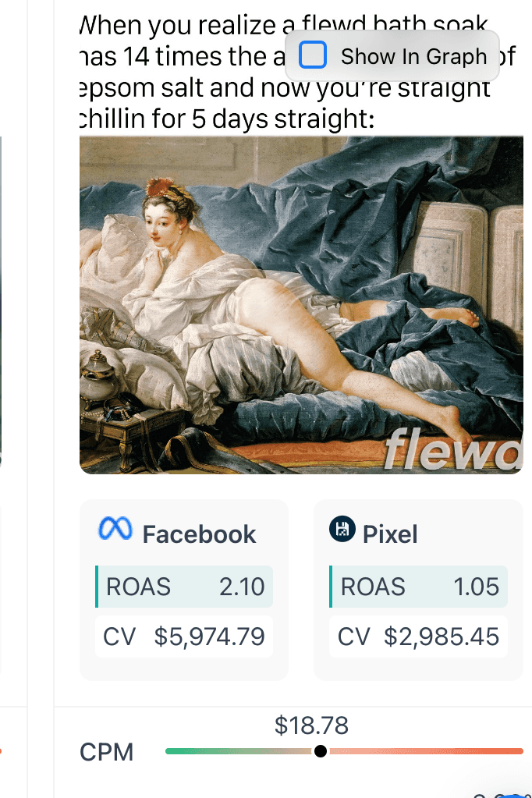This screenshot has width=532, height=798.
Task: Click the green section of CPM bar
Action: point(239,751)
